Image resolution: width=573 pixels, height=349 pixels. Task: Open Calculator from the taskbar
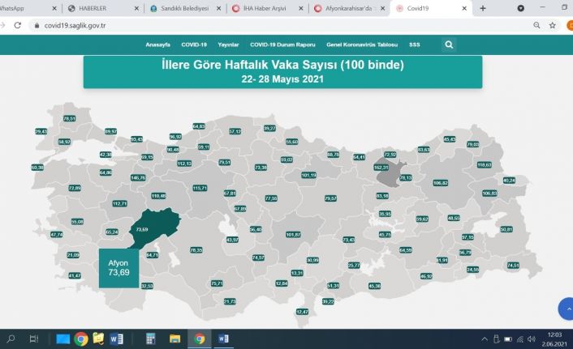point(151,338)
